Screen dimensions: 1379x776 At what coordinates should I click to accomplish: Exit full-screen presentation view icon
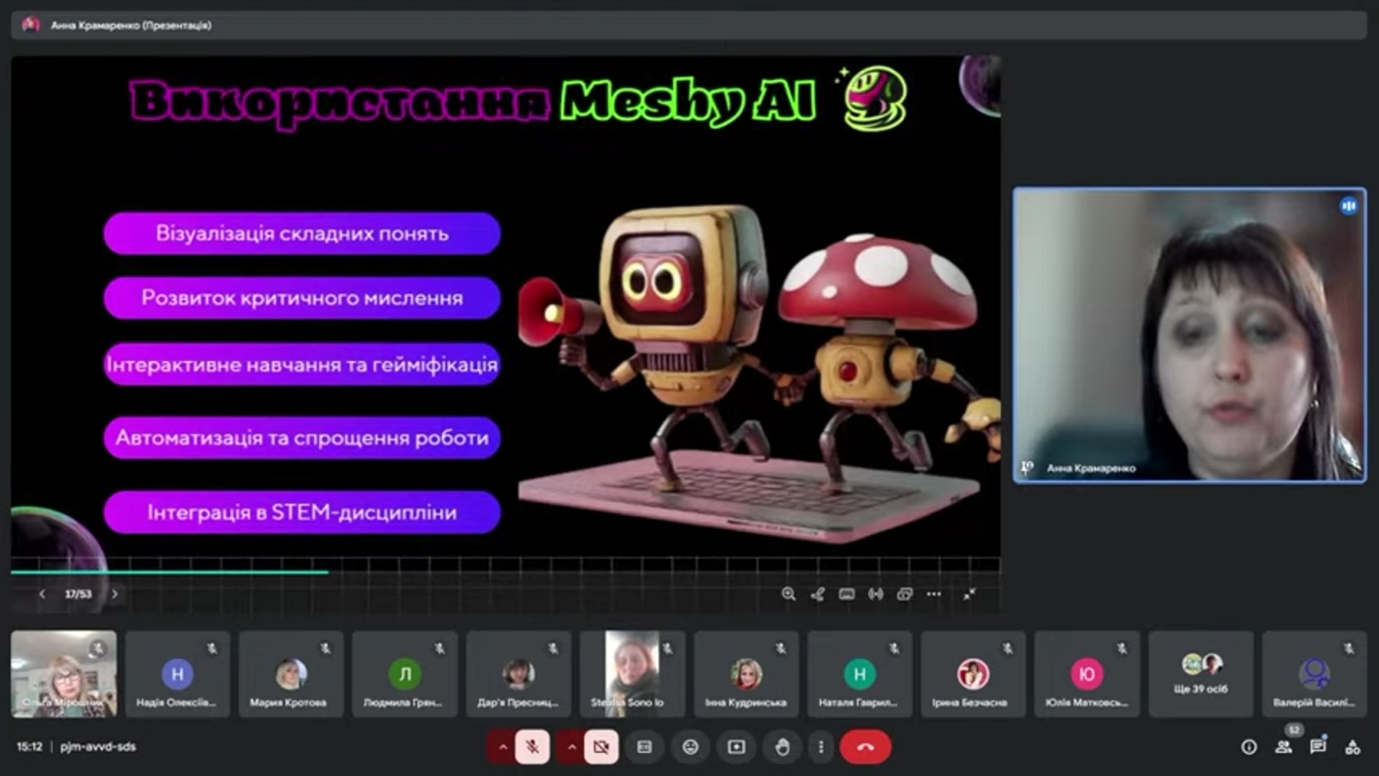[x=969, y=594]
